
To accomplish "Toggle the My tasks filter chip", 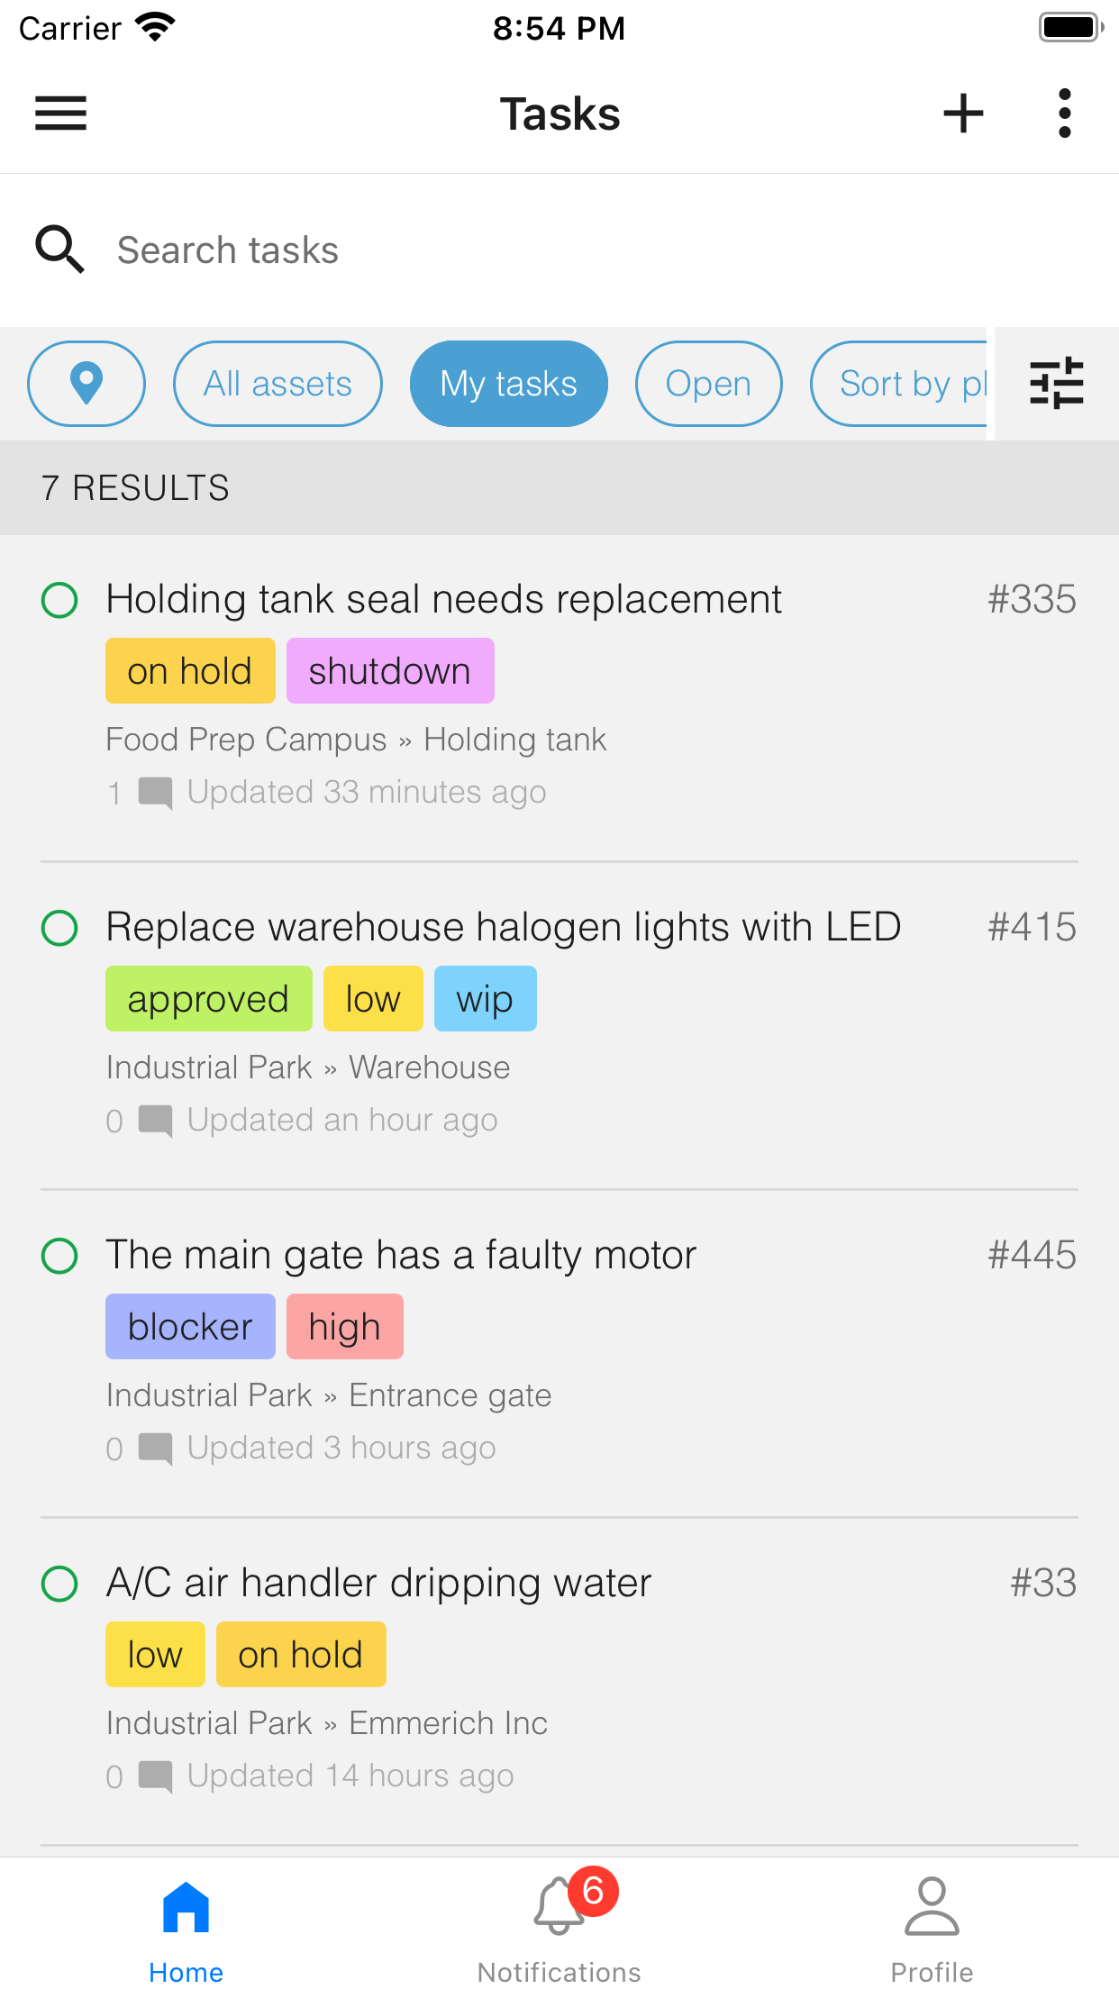I will click(x=508, y=384).
